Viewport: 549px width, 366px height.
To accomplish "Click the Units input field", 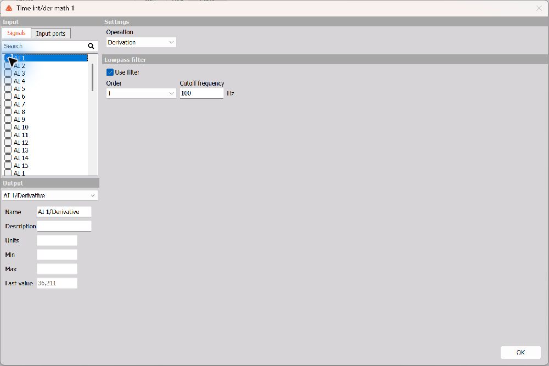I will pyautogui.click(x=57, y=240).
